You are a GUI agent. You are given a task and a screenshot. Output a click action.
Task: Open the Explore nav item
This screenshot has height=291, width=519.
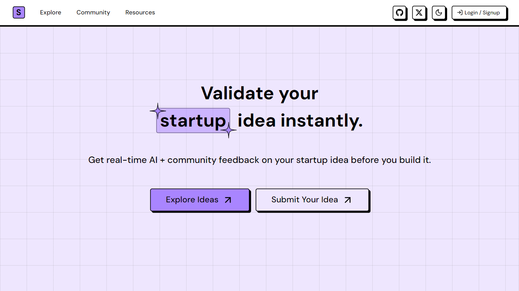(51, 13)
